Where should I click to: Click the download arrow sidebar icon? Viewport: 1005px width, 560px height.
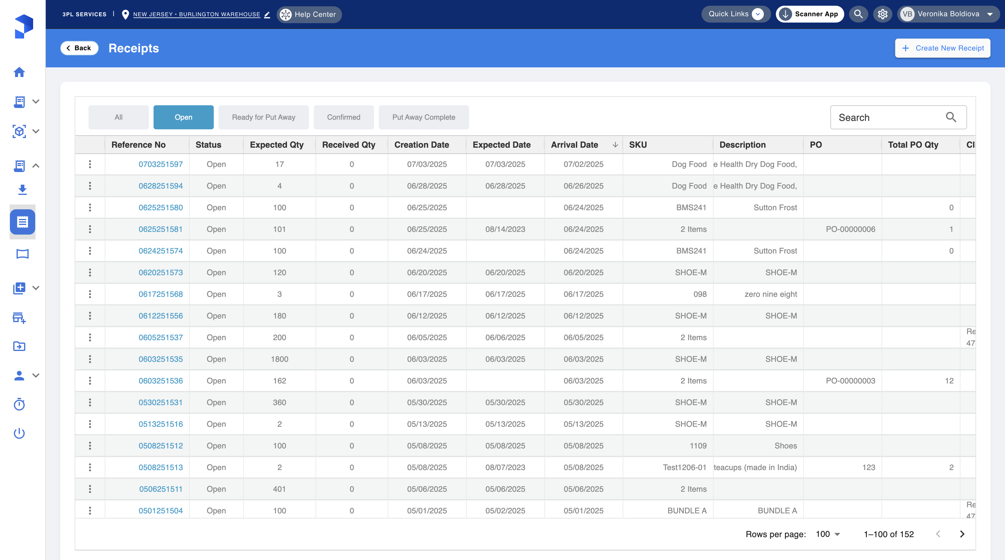(22, 190)
